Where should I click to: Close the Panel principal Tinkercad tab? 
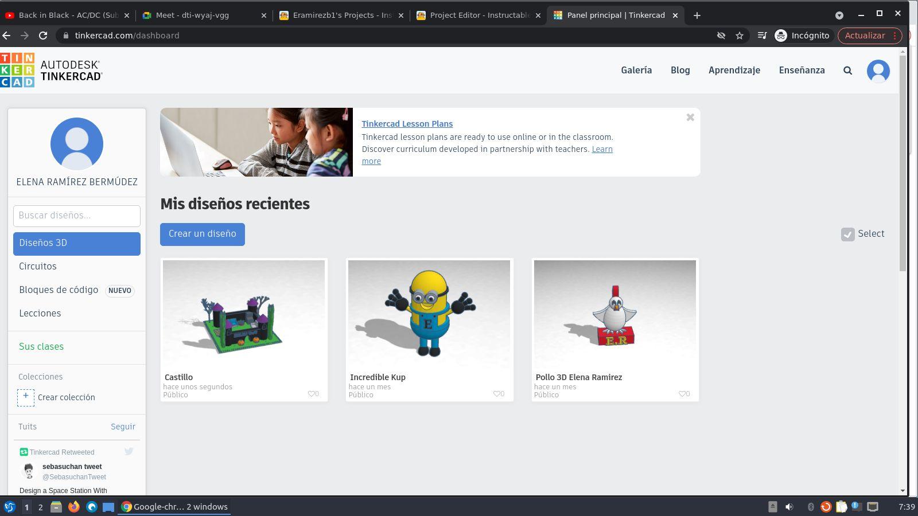click(x=675, y=15)
